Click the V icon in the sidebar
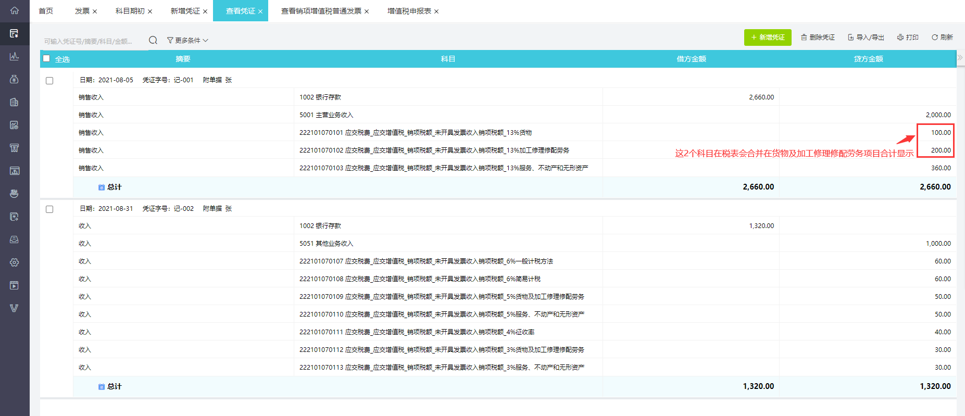This screenshot has width=965, height=416. pyautogui.click(x=15, y=308)
